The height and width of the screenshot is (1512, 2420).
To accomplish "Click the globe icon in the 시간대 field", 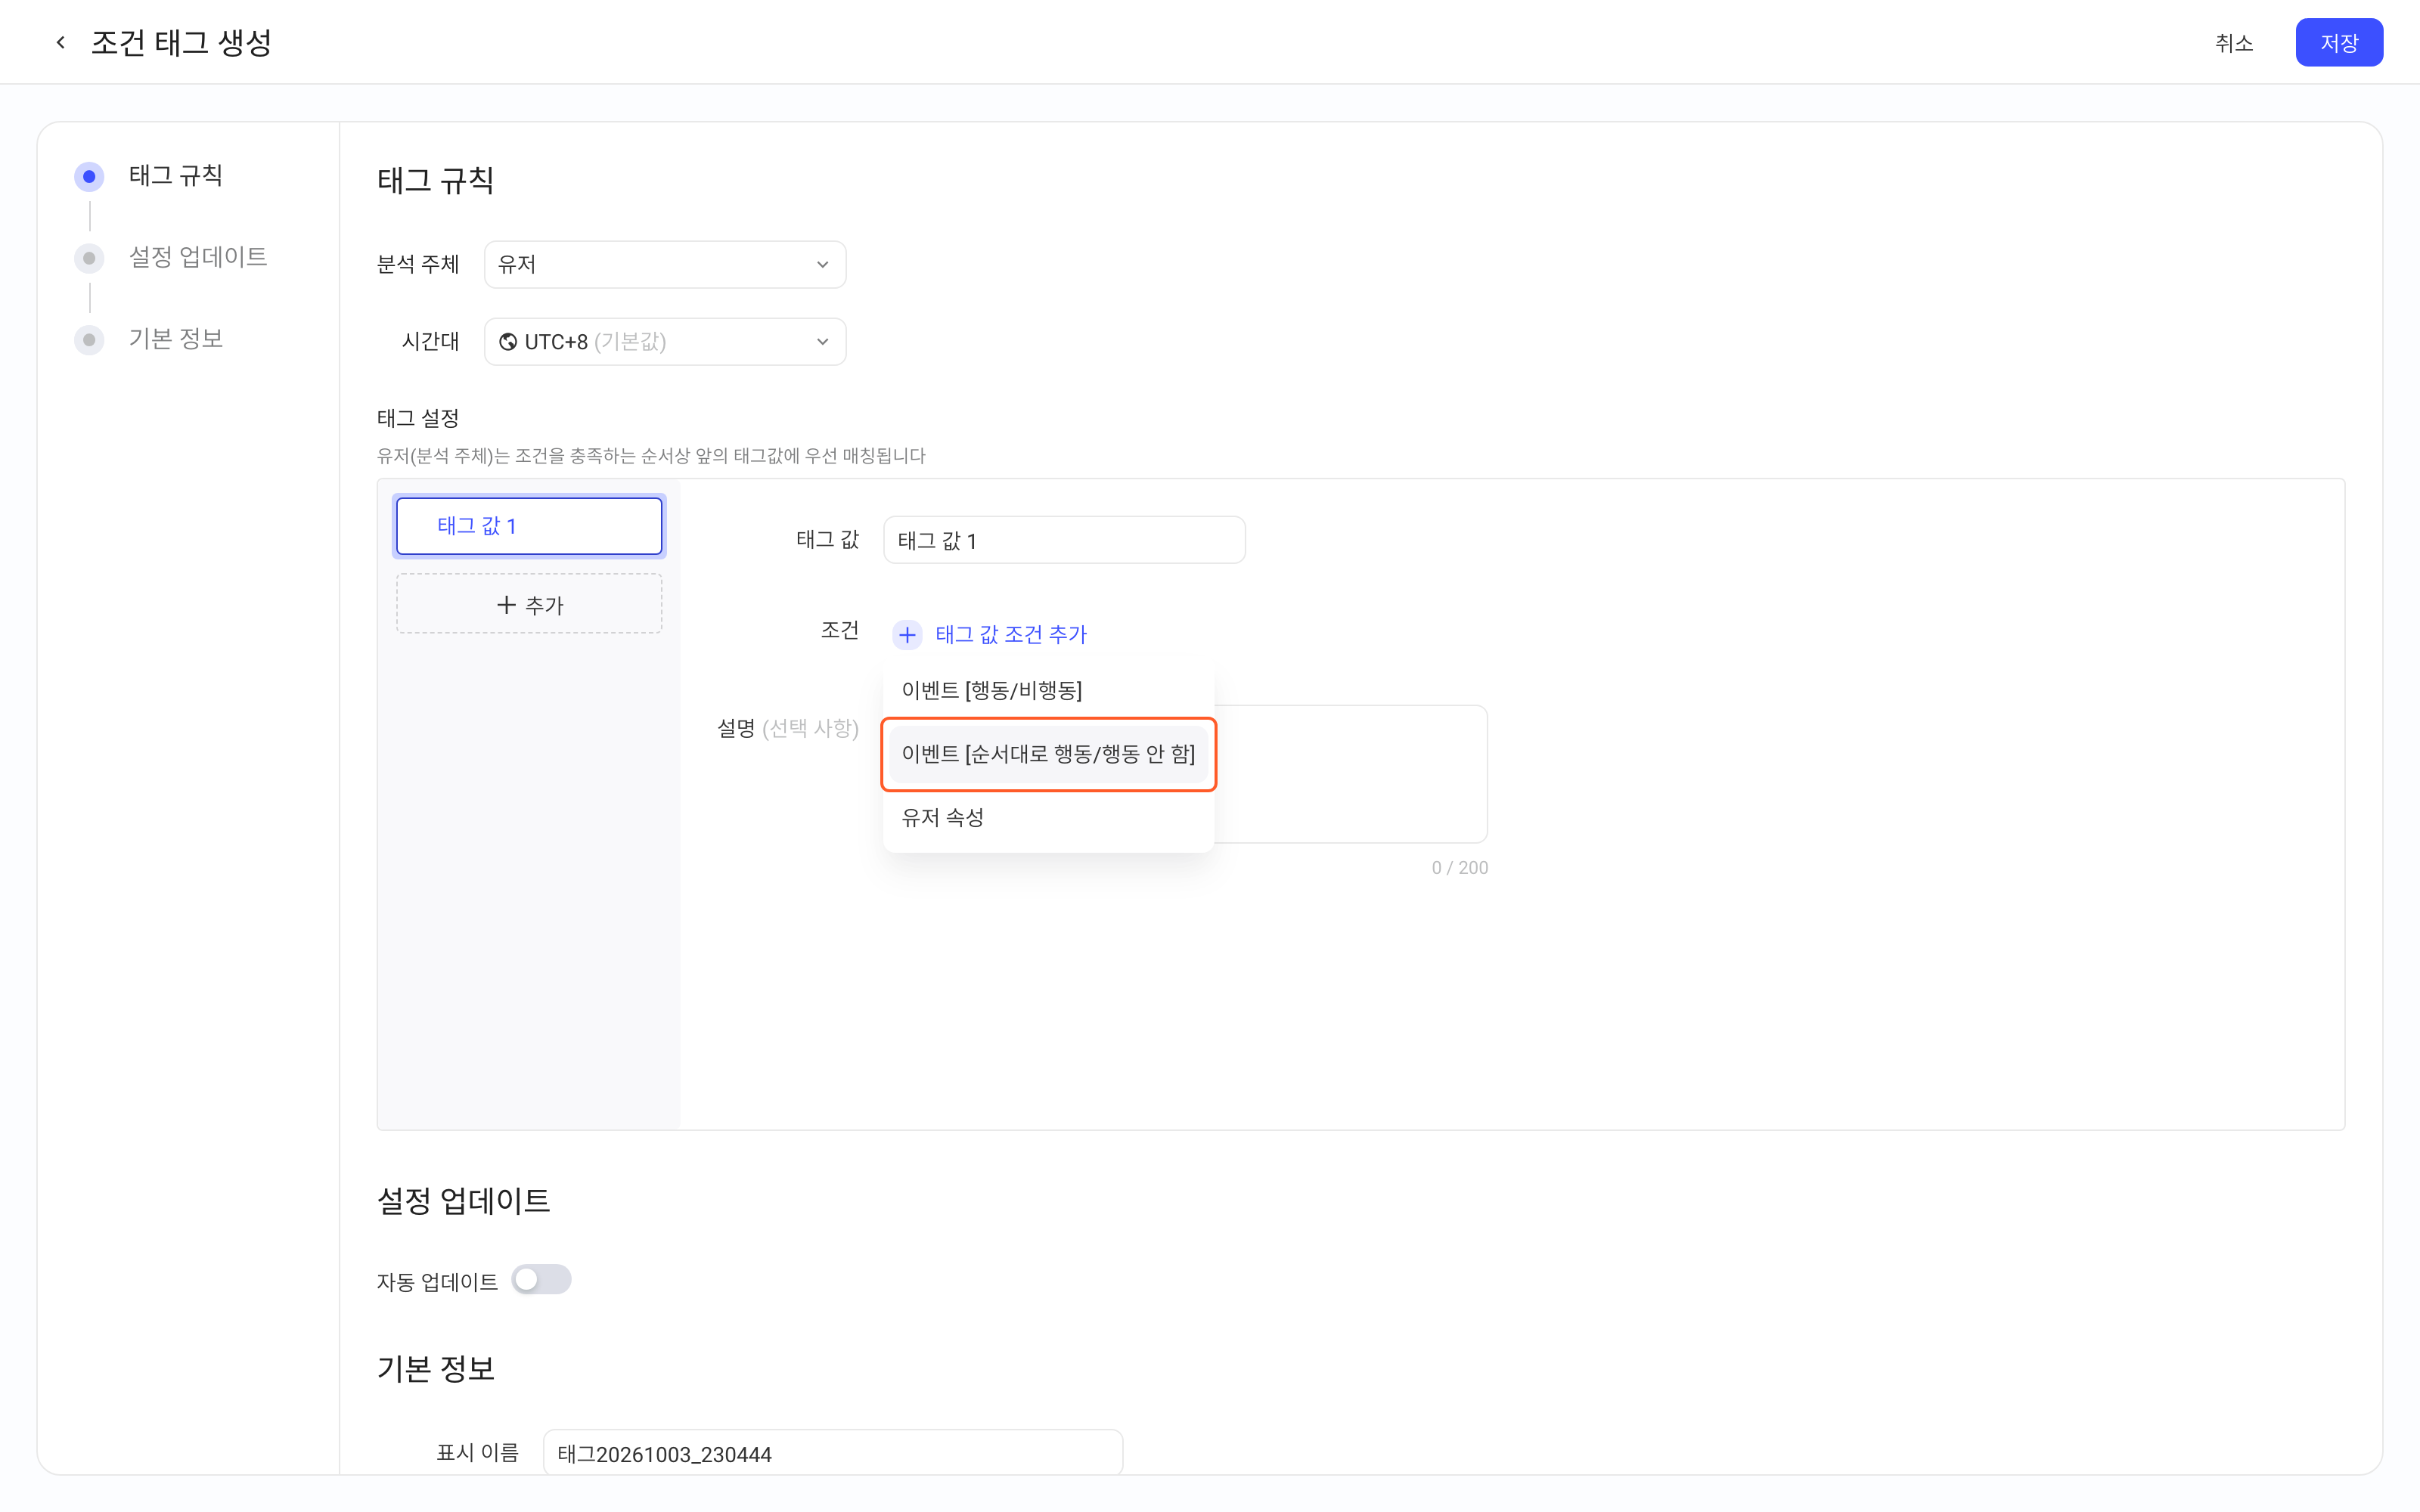I will click(508, 342).
